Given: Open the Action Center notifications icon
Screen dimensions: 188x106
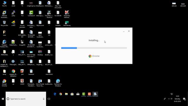Looking at the screenshot, I should click(x=184, y=99).
